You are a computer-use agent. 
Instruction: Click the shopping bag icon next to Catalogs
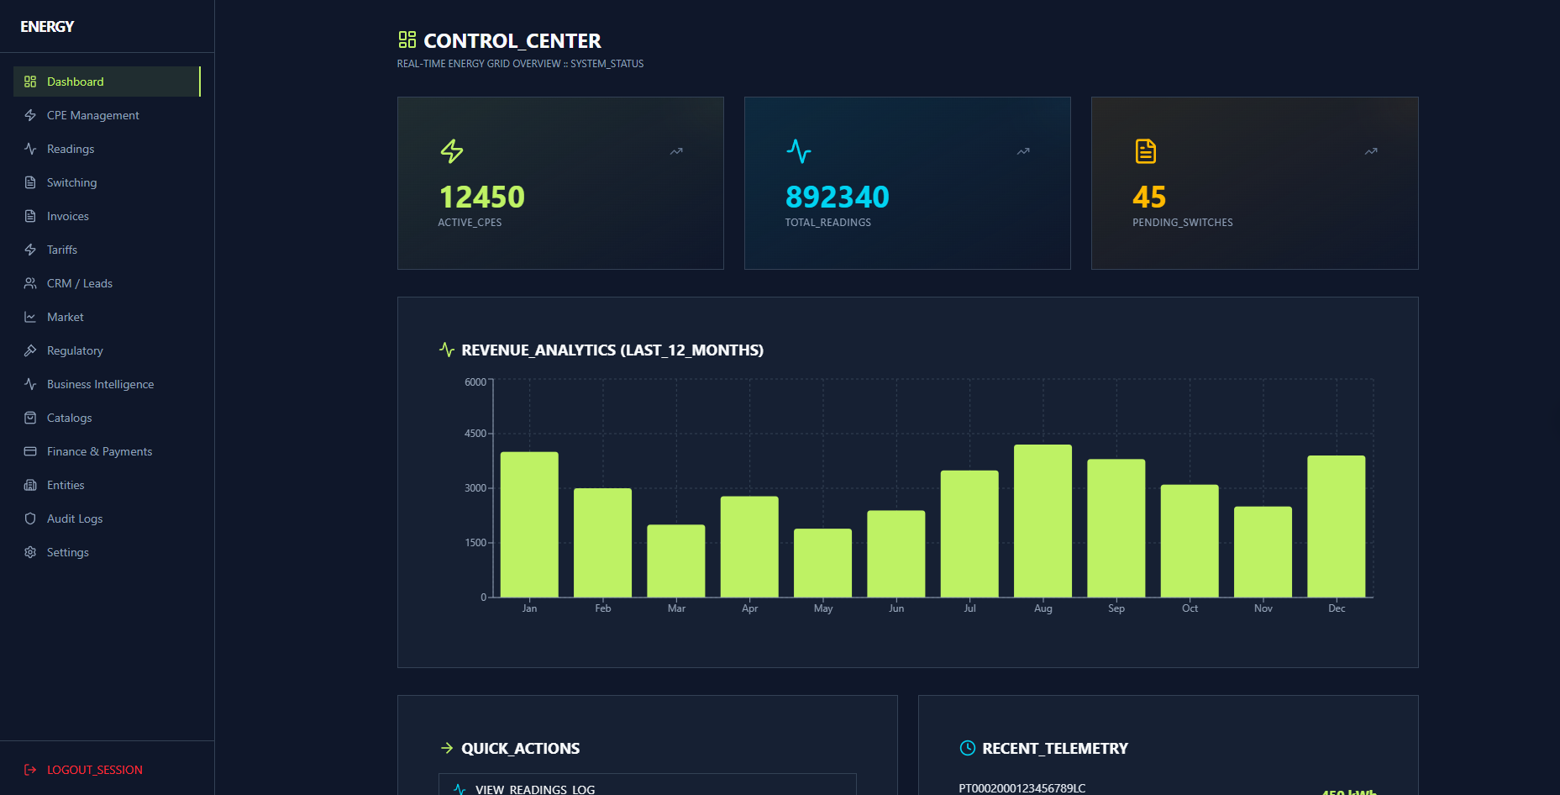point(30,418)
